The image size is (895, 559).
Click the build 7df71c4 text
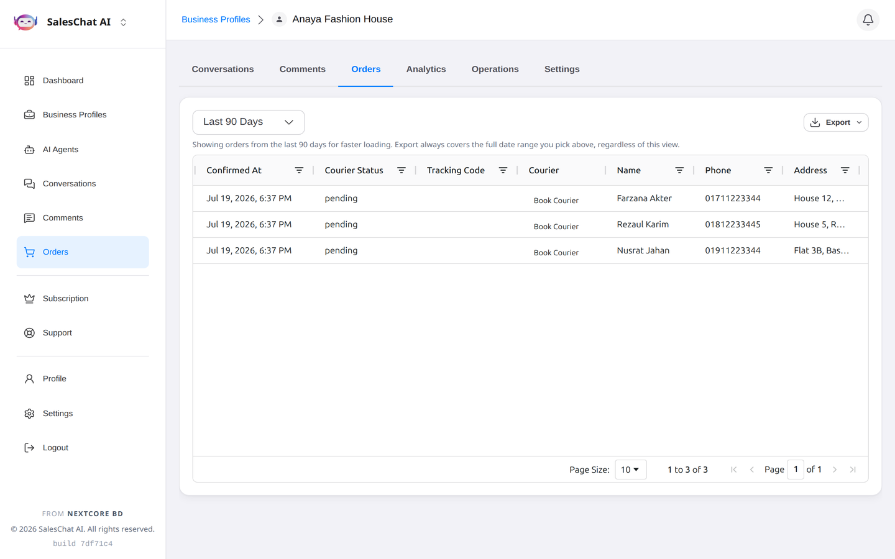(83, 543)
